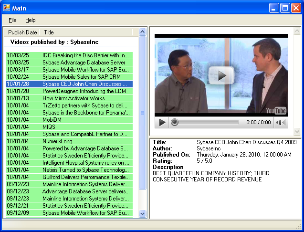Click the video panel scroll down arrow
The width and height of the screenshot is (304, 232).
(x=297, y=131)
